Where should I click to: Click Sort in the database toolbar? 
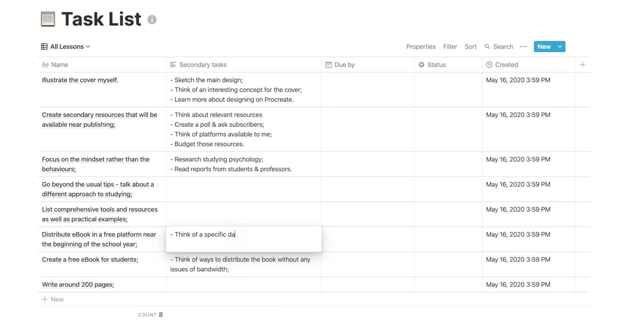470,47
